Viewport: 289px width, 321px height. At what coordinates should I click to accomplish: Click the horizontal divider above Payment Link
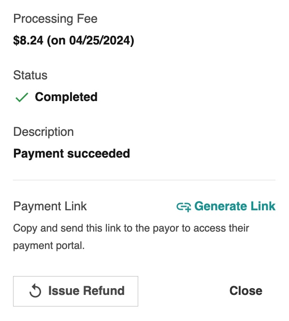pos(144,180)
